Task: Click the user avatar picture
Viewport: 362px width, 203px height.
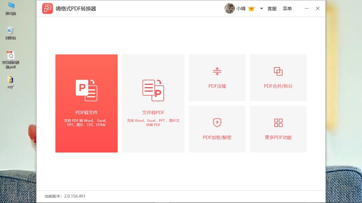Action: pyautogui.click(x=229, y=9)
